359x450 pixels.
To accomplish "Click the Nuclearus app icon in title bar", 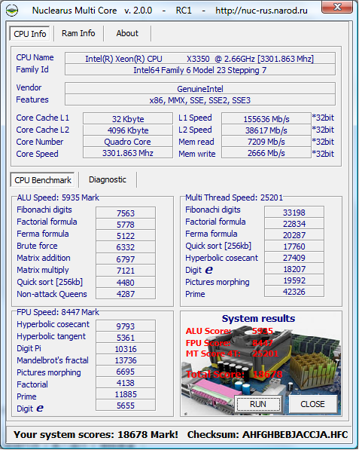I will click(x=12, y=11).
